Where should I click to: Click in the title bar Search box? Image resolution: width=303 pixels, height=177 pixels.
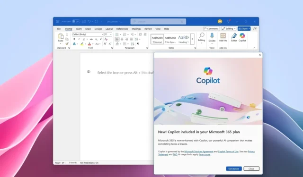[x=158, y=21]
